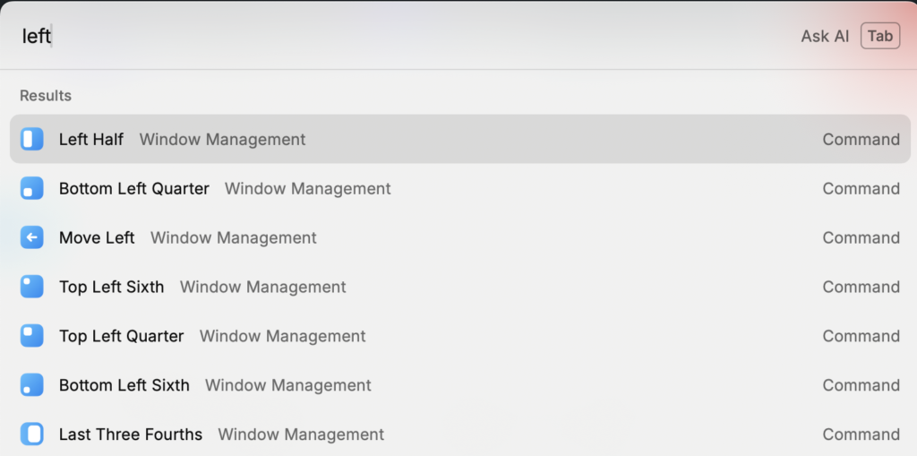Click the Results section header
The image size is (917, 456).
tap(46, 95)
